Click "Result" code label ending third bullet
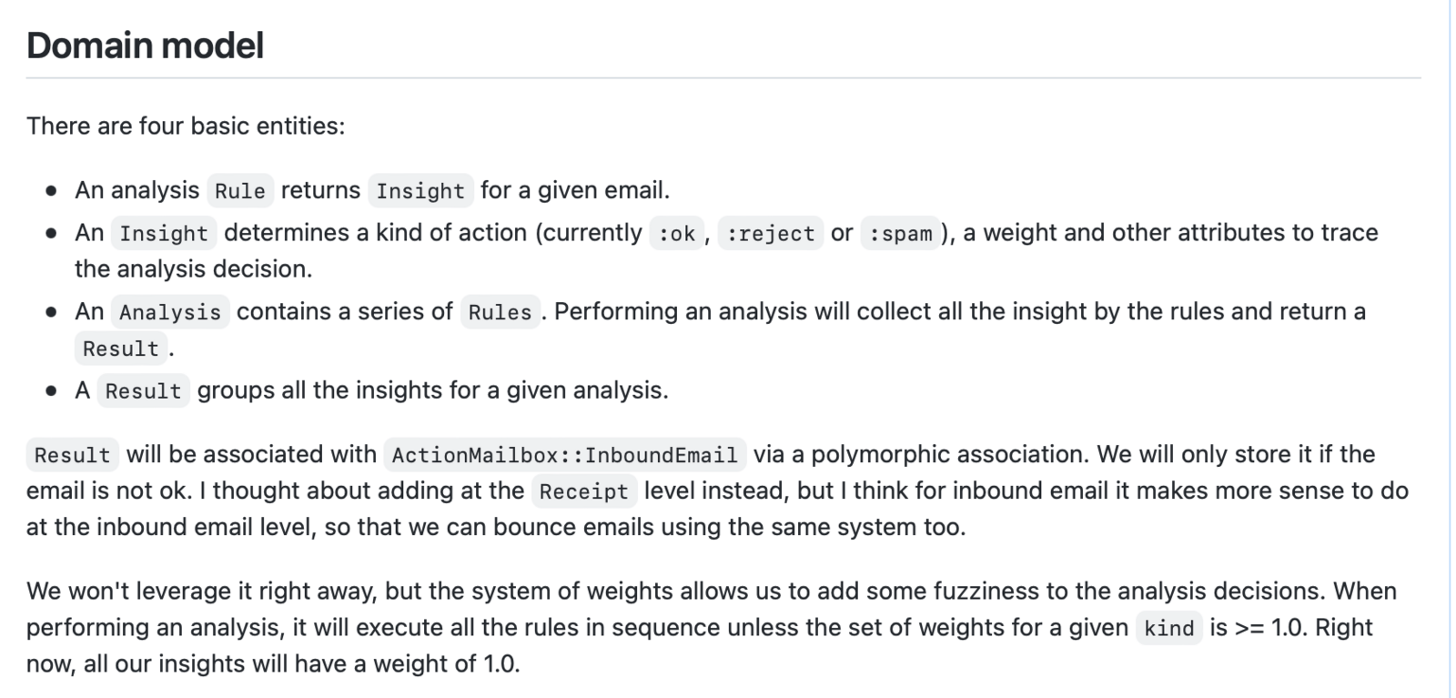The image size is (1456, 698). point(121,349)
